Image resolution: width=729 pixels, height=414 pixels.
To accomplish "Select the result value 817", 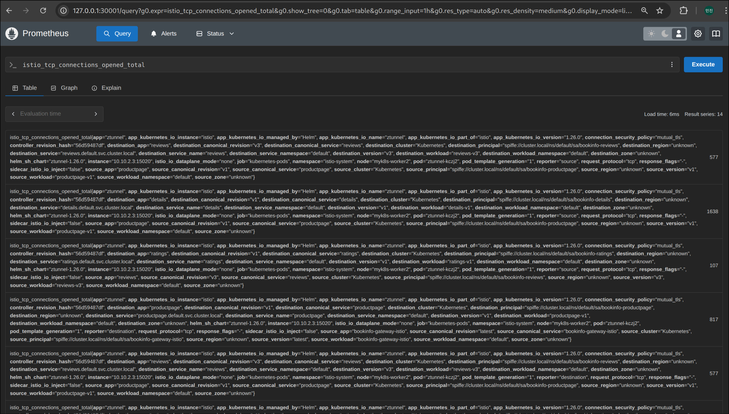I will [714, 319].
